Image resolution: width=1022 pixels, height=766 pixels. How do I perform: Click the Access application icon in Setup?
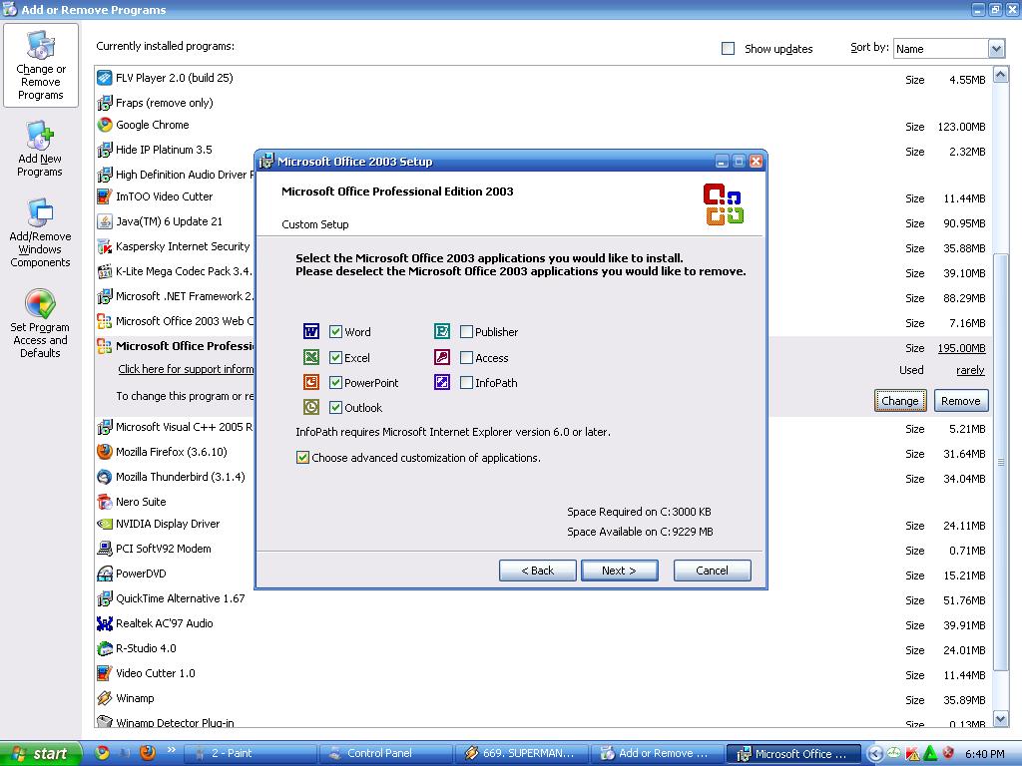[x=442, y=357]
